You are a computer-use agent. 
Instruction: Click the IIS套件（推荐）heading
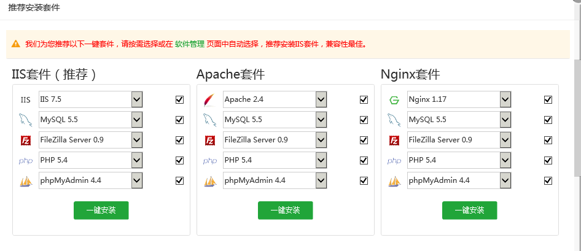(55, 74)
